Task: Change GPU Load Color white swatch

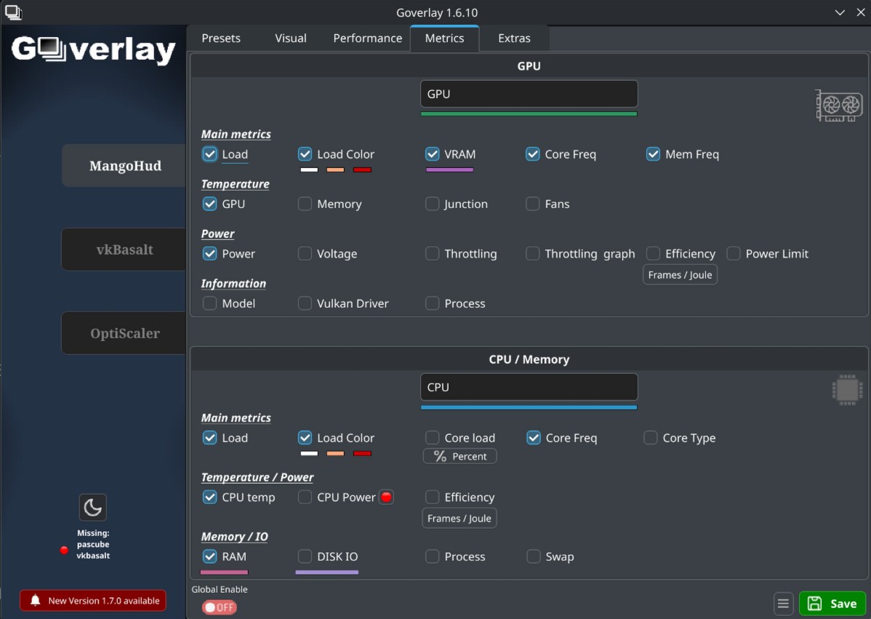Action: [309, 170]
